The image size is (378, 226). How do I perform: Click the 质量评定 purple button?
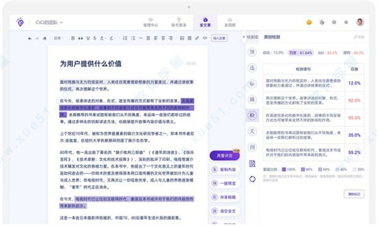pos(224,156)
